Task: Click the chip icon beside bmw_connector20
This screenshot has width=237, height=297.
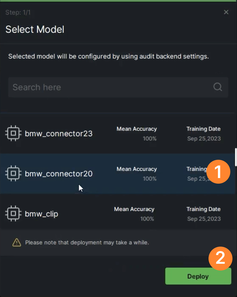Action: tap(13, 173)
